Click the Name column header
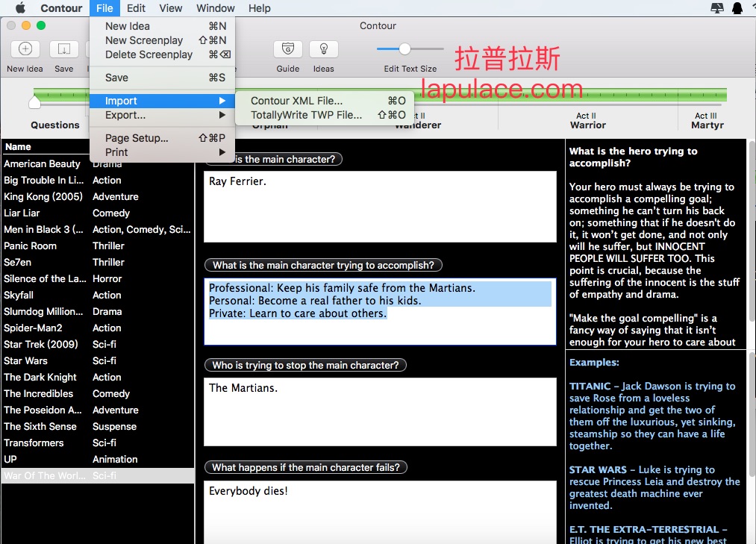 click(19, 146)
